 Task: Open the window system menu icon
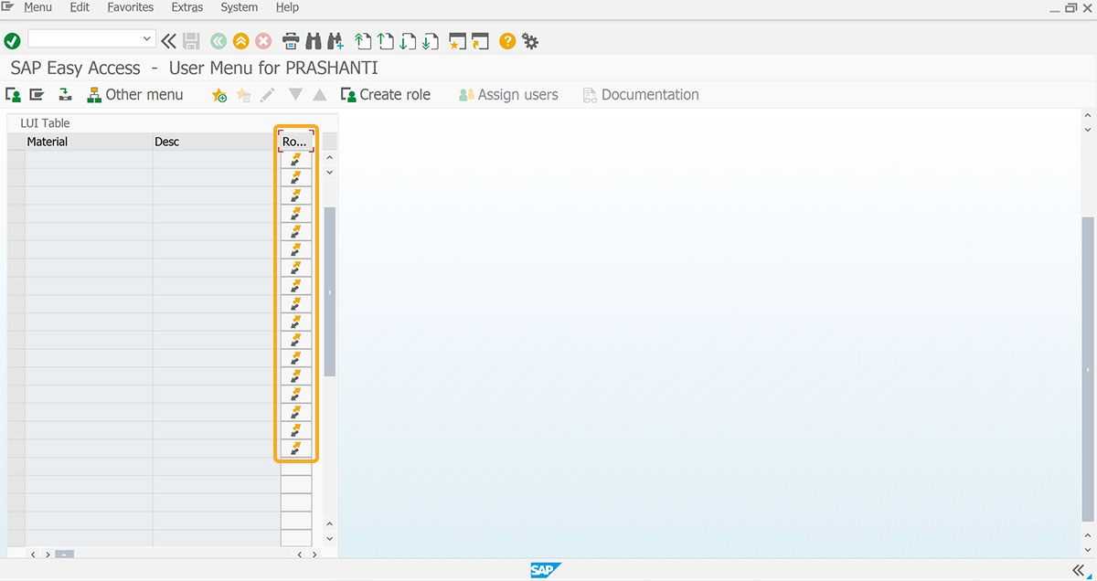[7, 6]
